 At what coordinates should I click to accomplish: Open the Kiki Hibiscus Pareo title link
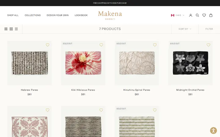[83, 90]
